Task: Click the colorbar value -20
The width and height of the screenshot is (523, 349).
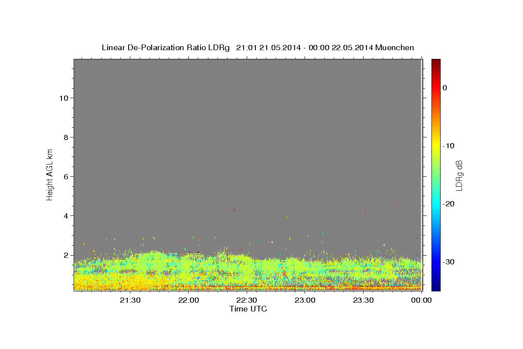Action: (x=449, y=204)
